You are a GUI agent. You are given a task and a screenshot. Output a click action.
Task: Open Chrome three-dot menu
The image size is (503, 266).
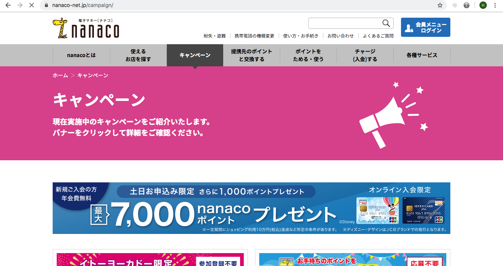coord(495,5)
